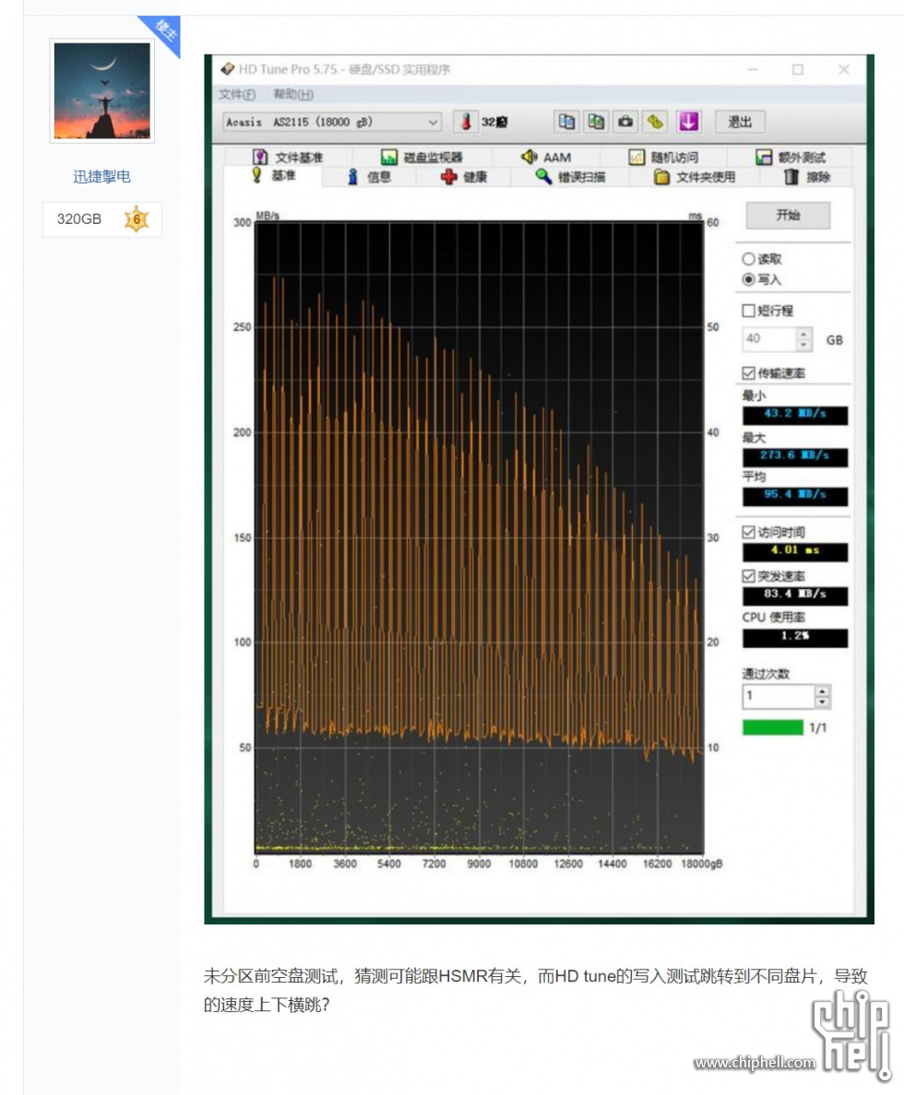Click the short stroke GB spinner arrows
The image size is (904, 1095).
804,338
